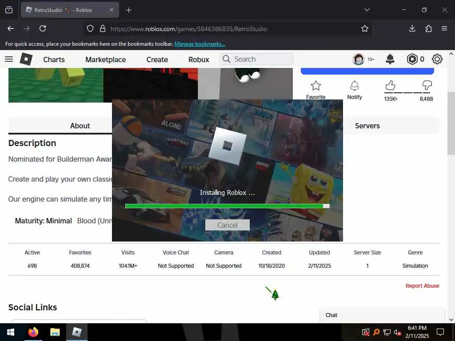
Task: Focus the Roblox search field
Action: point(256,59)
